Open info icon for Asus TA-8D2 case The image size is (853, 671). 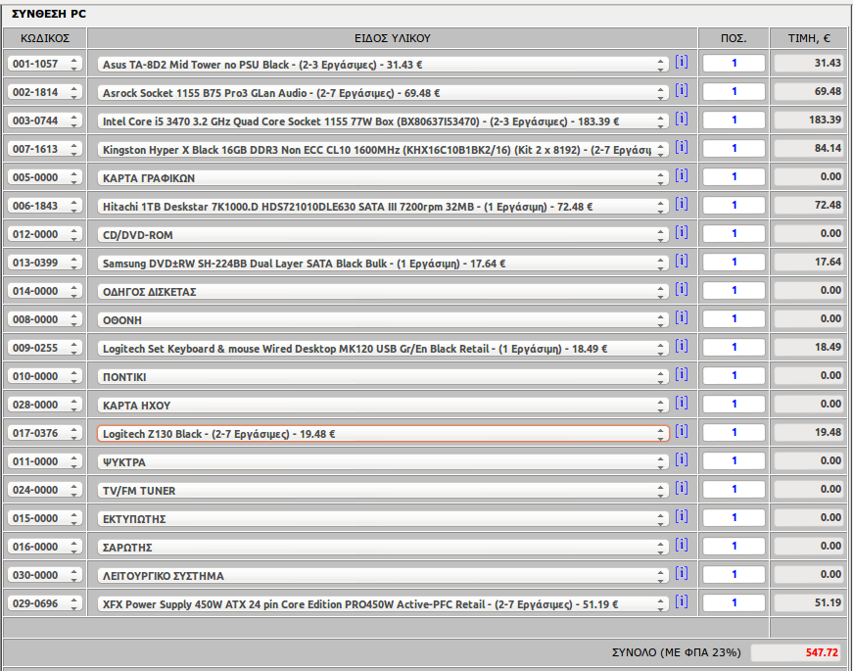(x=681, y=62)
